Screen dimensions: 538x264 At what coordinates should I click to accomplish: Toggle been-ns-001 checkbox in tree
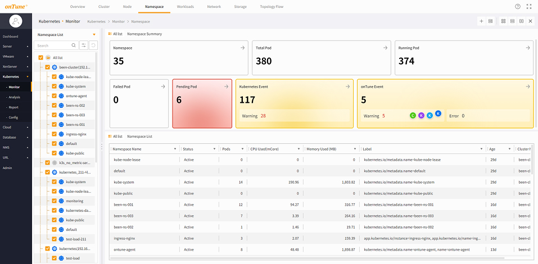(x=54, y=125)
